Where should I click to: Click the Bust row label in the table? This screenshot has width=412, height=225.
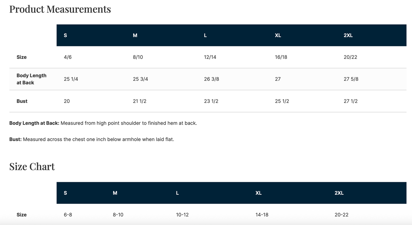[x=22, y=101]
